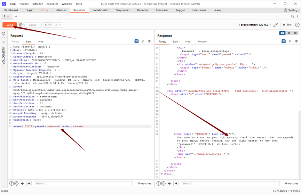Screen dimensions: 301x194
Task: Select top-bottom layout view icon
Action: tap(289, 33)
